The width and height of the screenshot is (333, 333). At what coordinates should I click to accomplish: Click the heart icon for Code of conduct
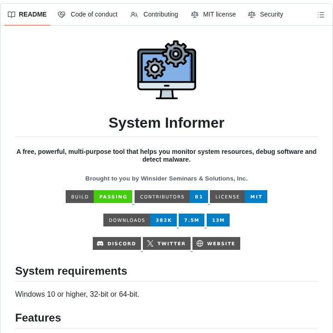pos(62,15)
